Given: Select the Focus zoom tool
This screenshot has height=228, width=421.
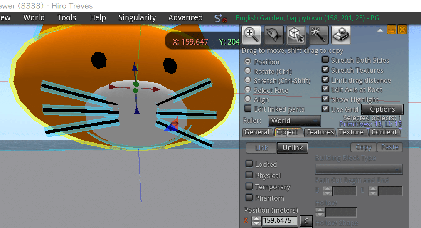Looking at the screenshot, I should point(251,35).
